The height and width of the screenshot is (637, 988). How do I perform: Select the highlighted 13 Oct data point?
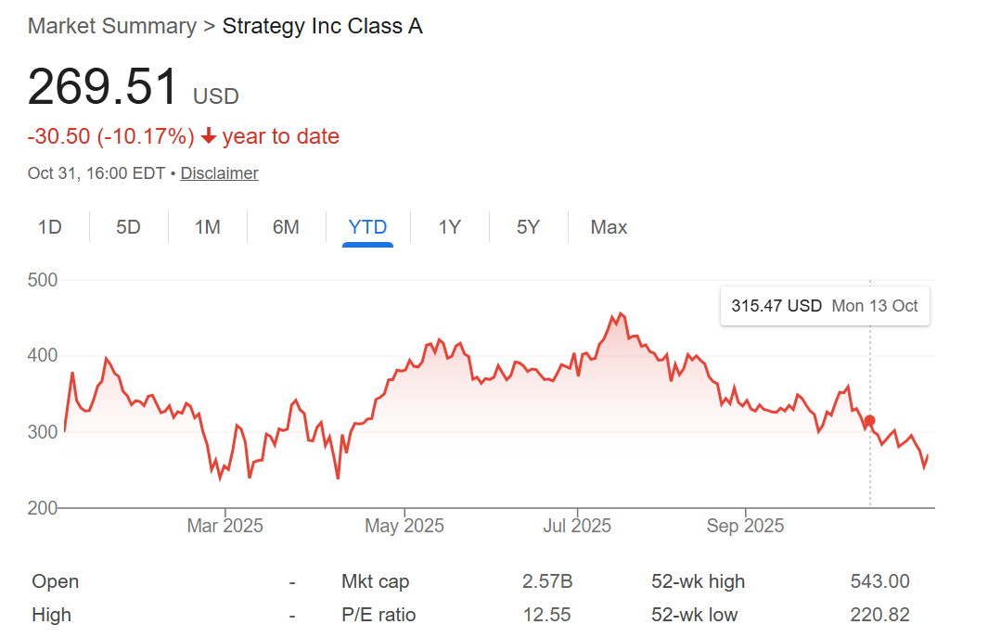click(868, 421)
